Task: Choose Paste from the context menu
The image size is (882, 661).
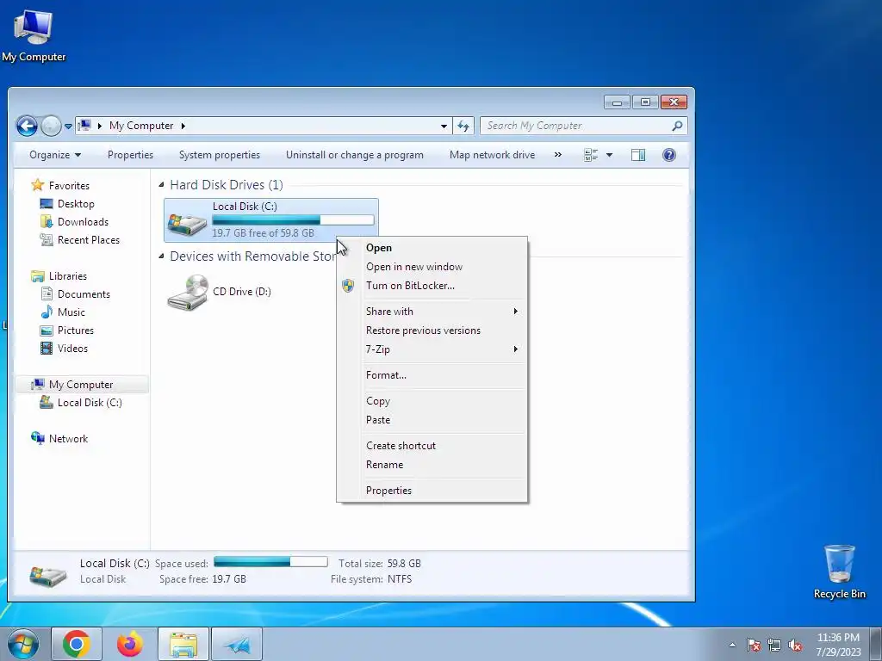Action: pyautogui.click(x=432, y=420)
